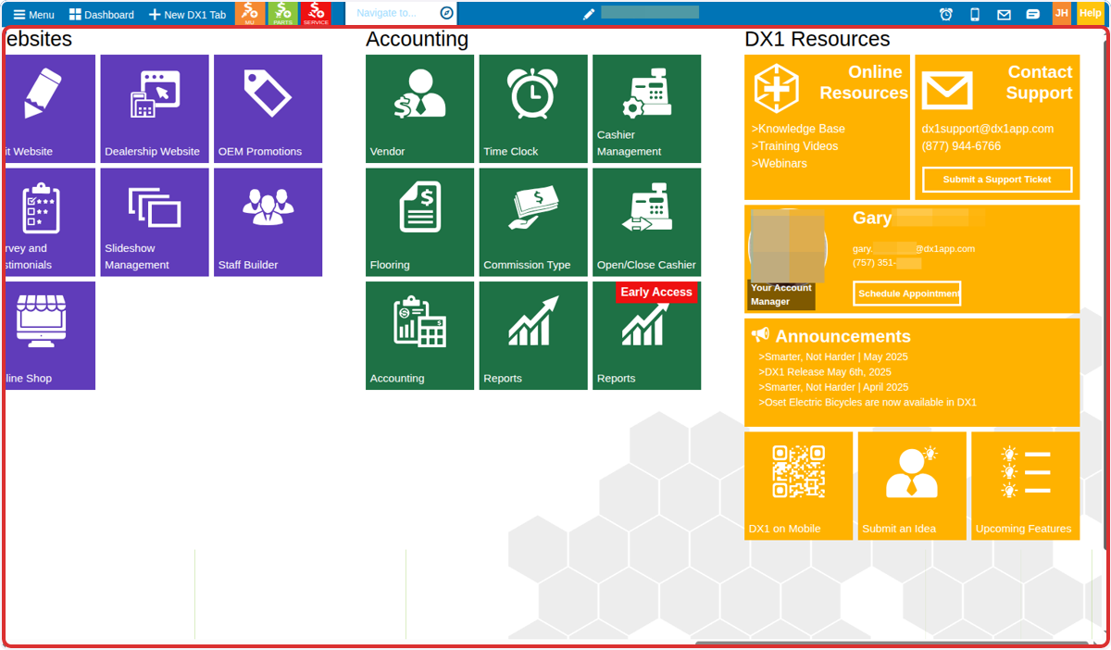This screenshot has width=1111, height=650.
Task: Open the mobile phone icon in header
Action: [x=975, y=14]
